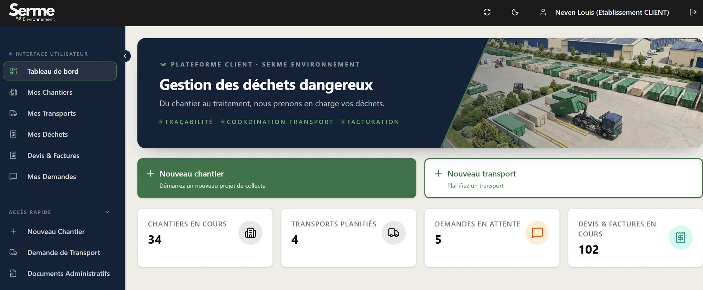Click the Demande de Transport truck icon
The image size is (703, 290).
click(x=13, y=252)
